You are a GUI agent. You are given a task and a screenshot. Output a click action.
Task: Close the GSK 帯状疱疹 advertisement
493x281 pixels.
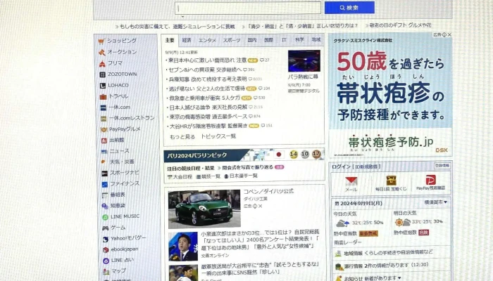click(x=449, y=34)
